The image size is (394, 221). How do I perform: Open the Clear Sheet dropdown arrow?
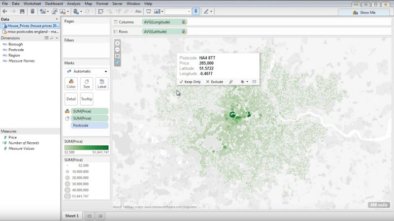tap(68, 11)
